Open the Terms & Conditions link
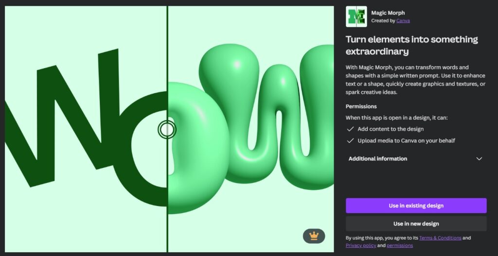The height and width of the screenshot is (256, 498). (440, 238)
